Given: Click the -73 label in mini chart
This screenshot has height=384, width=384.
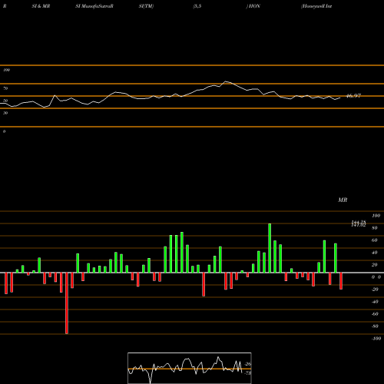Looking at the screenshot, I should (x=248, y=373).
